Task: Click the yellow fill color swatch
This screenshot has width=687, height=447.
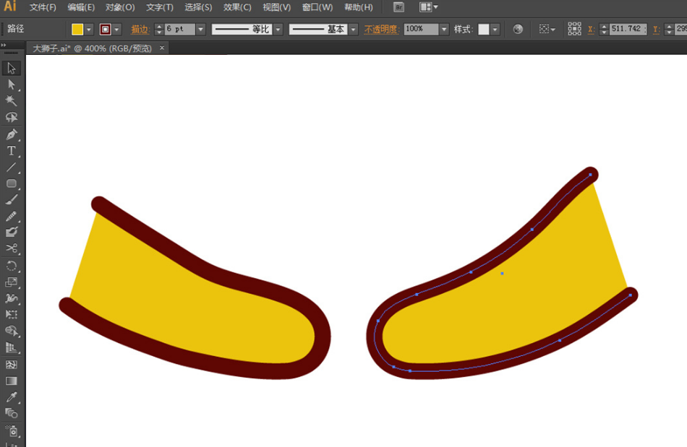Action: (77, 30)
